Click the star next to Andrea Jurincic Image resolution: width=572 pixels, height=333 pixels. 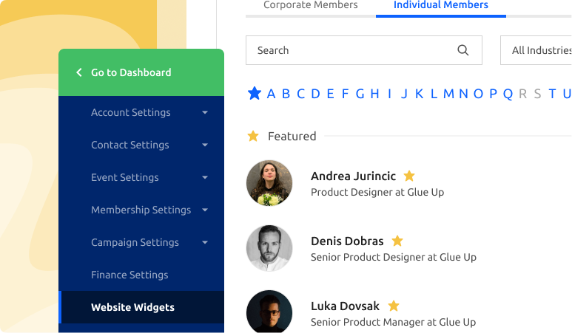point(409,176)
